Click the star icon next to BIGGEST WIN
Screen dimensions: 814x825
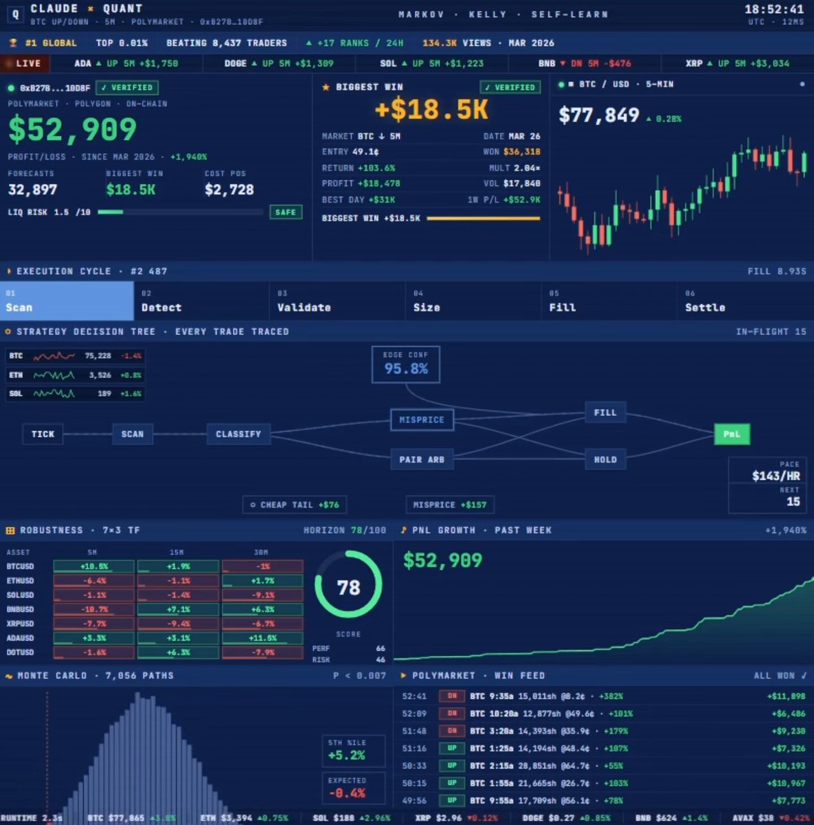(x=326, y=87)
